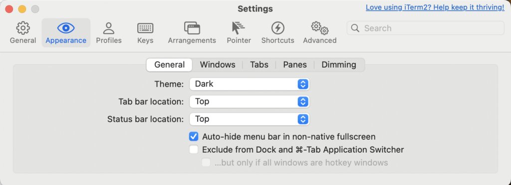Open the Status bar location dropdown
511x185 pixels.
pos(250,119)
